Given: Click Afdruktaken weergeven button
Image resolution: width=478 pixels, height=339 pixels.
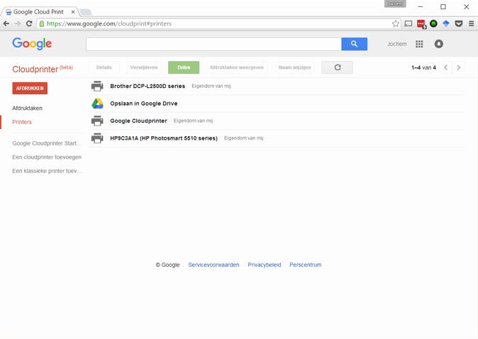Looking at the screenshot, I should pyautogui.click(x=237, y=67).
